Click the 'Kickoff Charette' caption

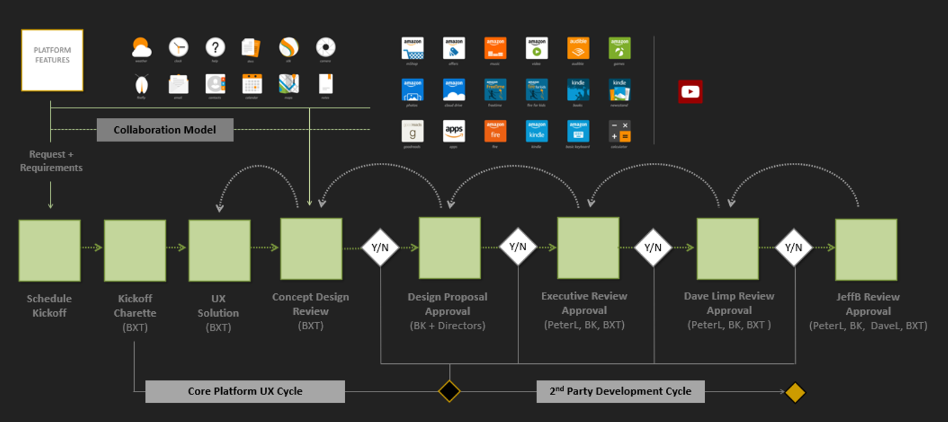coord(135,305)
